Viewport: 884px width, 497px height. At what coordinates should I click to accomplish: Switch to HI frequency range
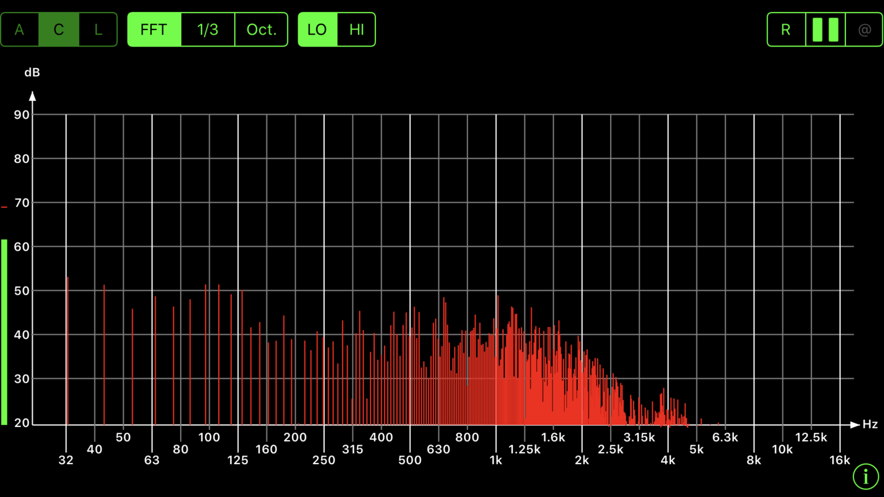click(x=356, y=29)
